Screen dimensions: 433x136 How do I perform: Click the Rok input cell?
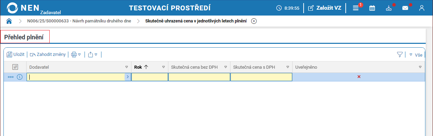pyautogui.click(x=150, y=77)
